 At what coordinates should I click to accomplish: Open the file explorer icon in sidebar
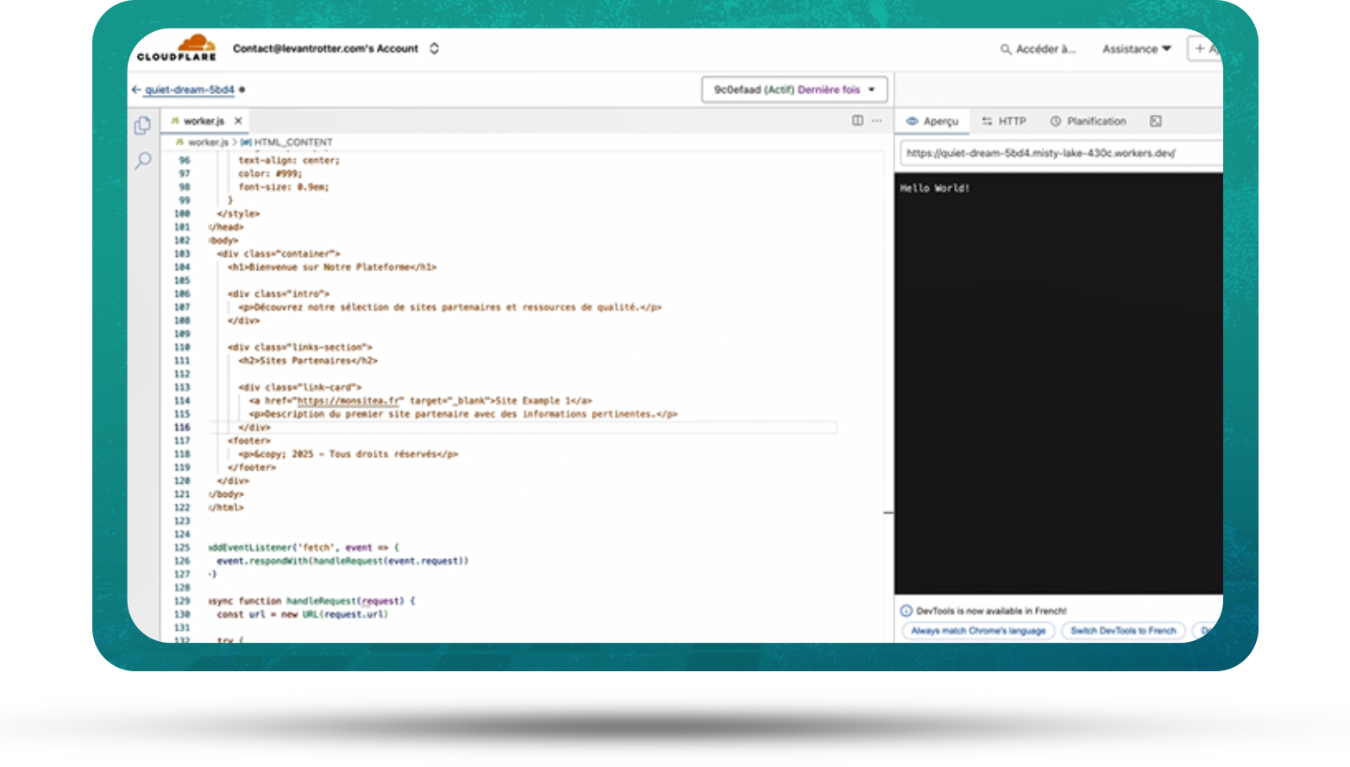click(x=142, y=126)
